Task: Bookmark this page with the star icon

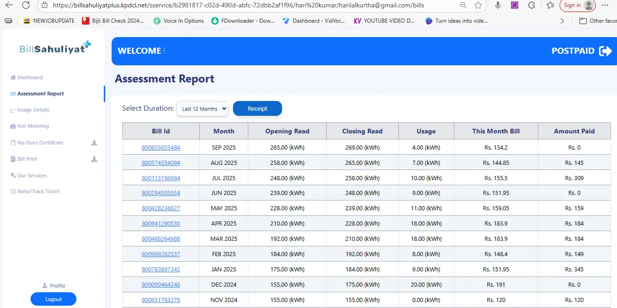Action: point(478,5)
